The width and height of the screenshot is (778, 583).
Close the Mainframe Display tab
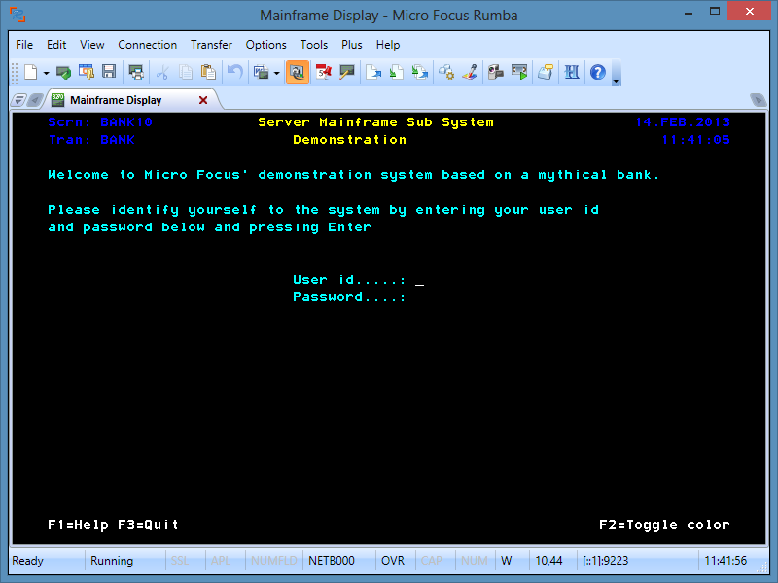pyautogui.click(x=203, y=99)
